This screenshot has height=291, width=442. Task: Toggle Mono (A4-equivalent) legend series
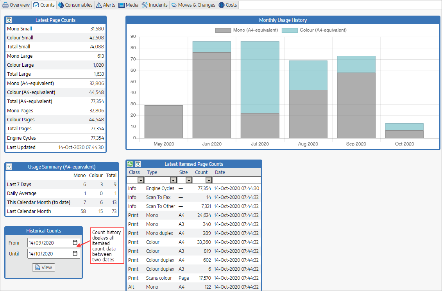pos(247,30)
